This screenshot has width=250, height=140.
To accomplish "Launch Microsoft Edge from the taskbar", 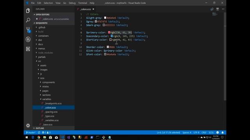I will click(x=33, y=137).
